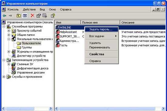The height and width of the screenshot is (111, 167).
Task: Choose Свойства from context menu
Action: point(101,54)
